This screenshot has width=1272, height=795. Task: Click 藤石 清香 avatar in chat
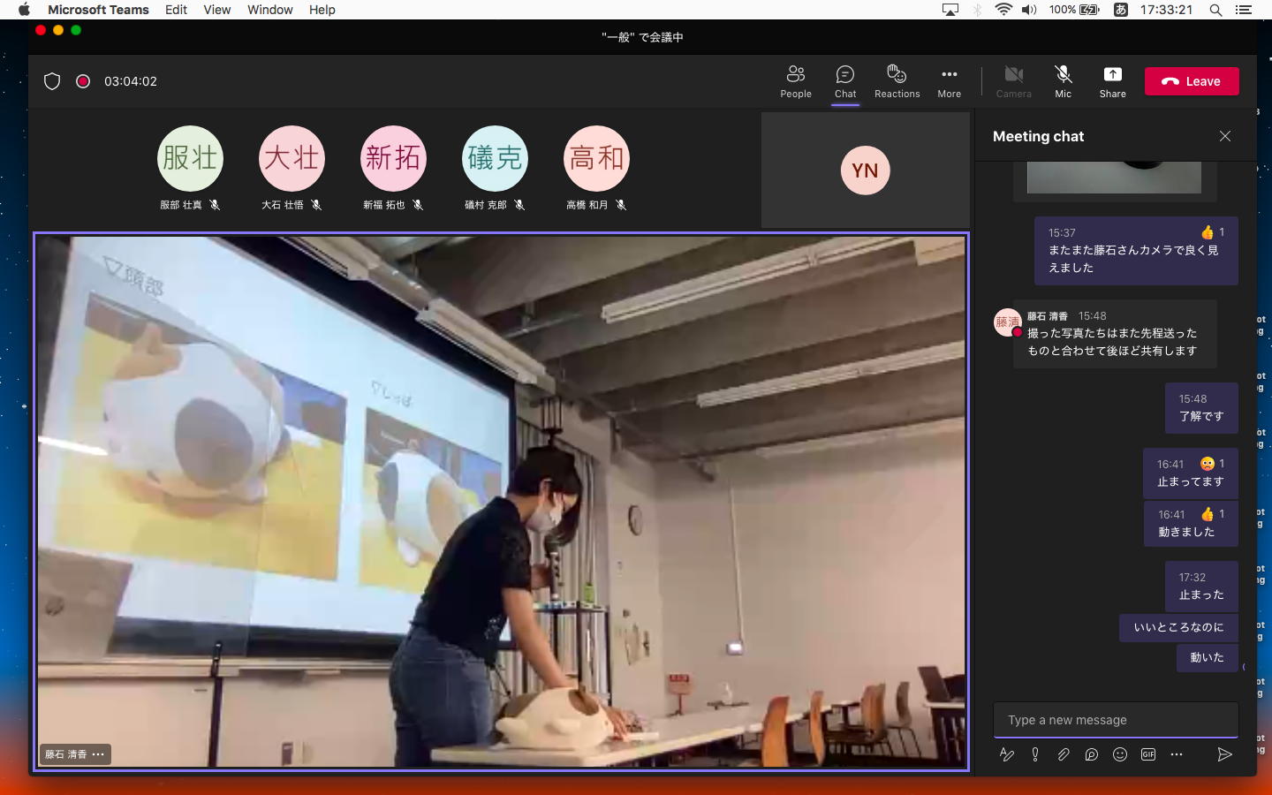click(1007, 322)
